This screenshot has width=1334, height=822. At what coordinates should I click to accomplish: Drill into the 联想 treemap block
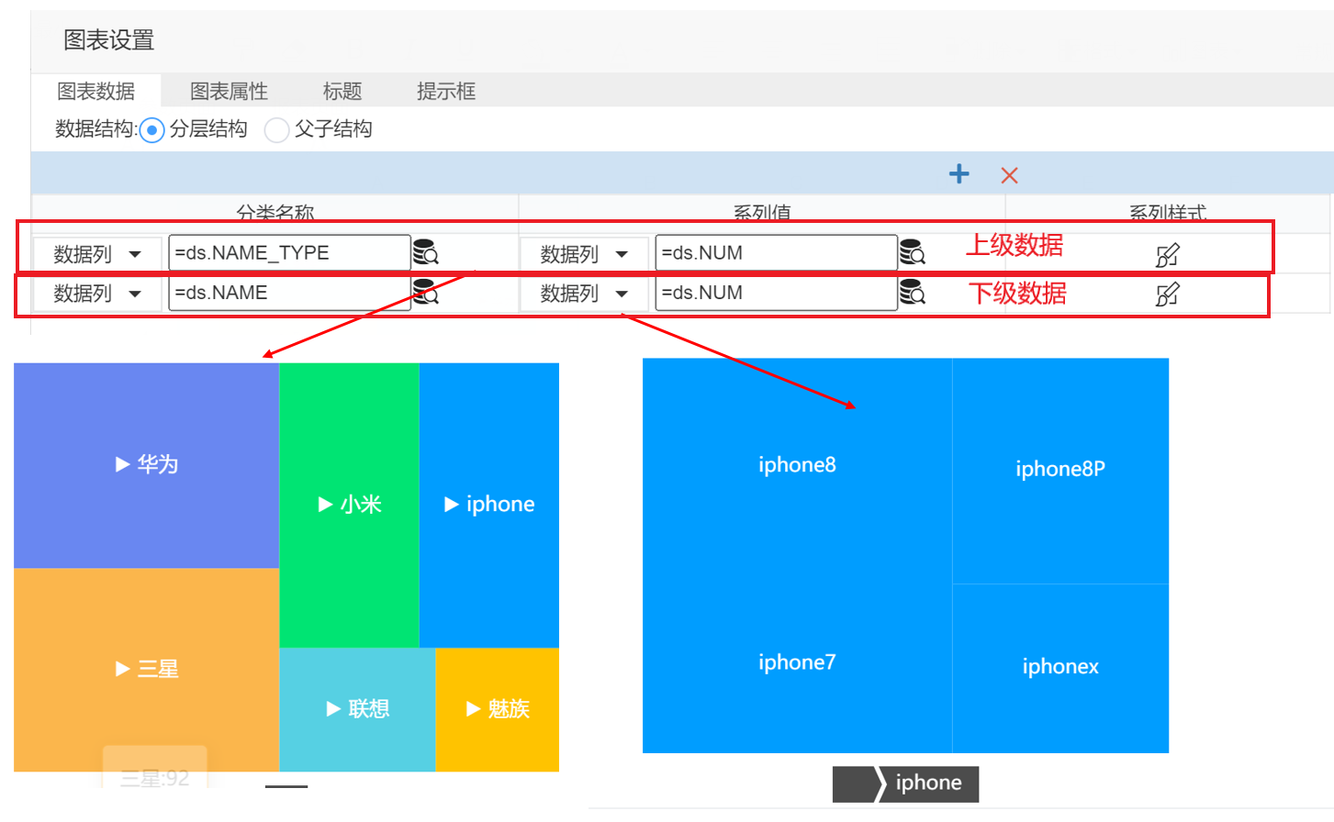357,709
